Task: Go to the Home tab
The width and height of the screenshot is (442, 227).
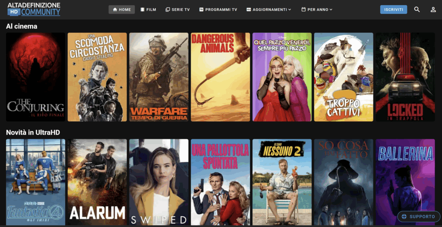Action: point(121,9)
